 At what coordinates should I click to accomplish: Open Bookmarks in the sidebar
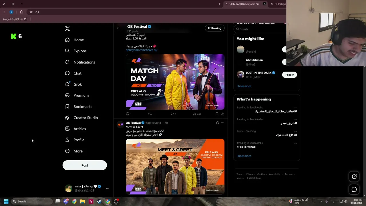(79, 106)
